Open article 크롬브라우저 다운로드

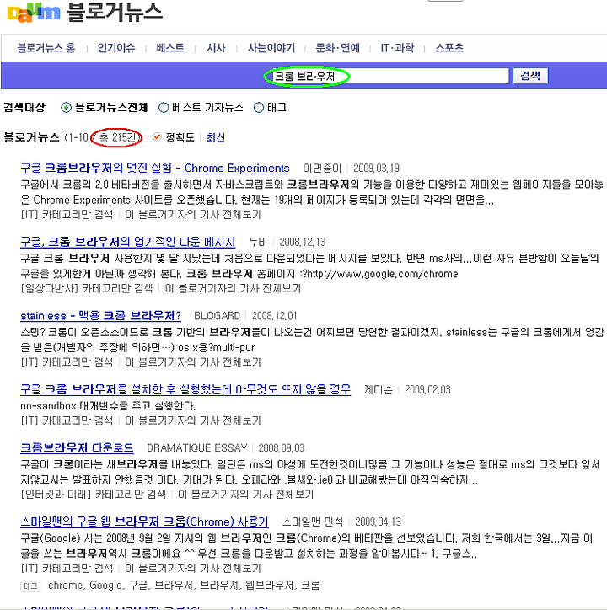coord(77,447)
